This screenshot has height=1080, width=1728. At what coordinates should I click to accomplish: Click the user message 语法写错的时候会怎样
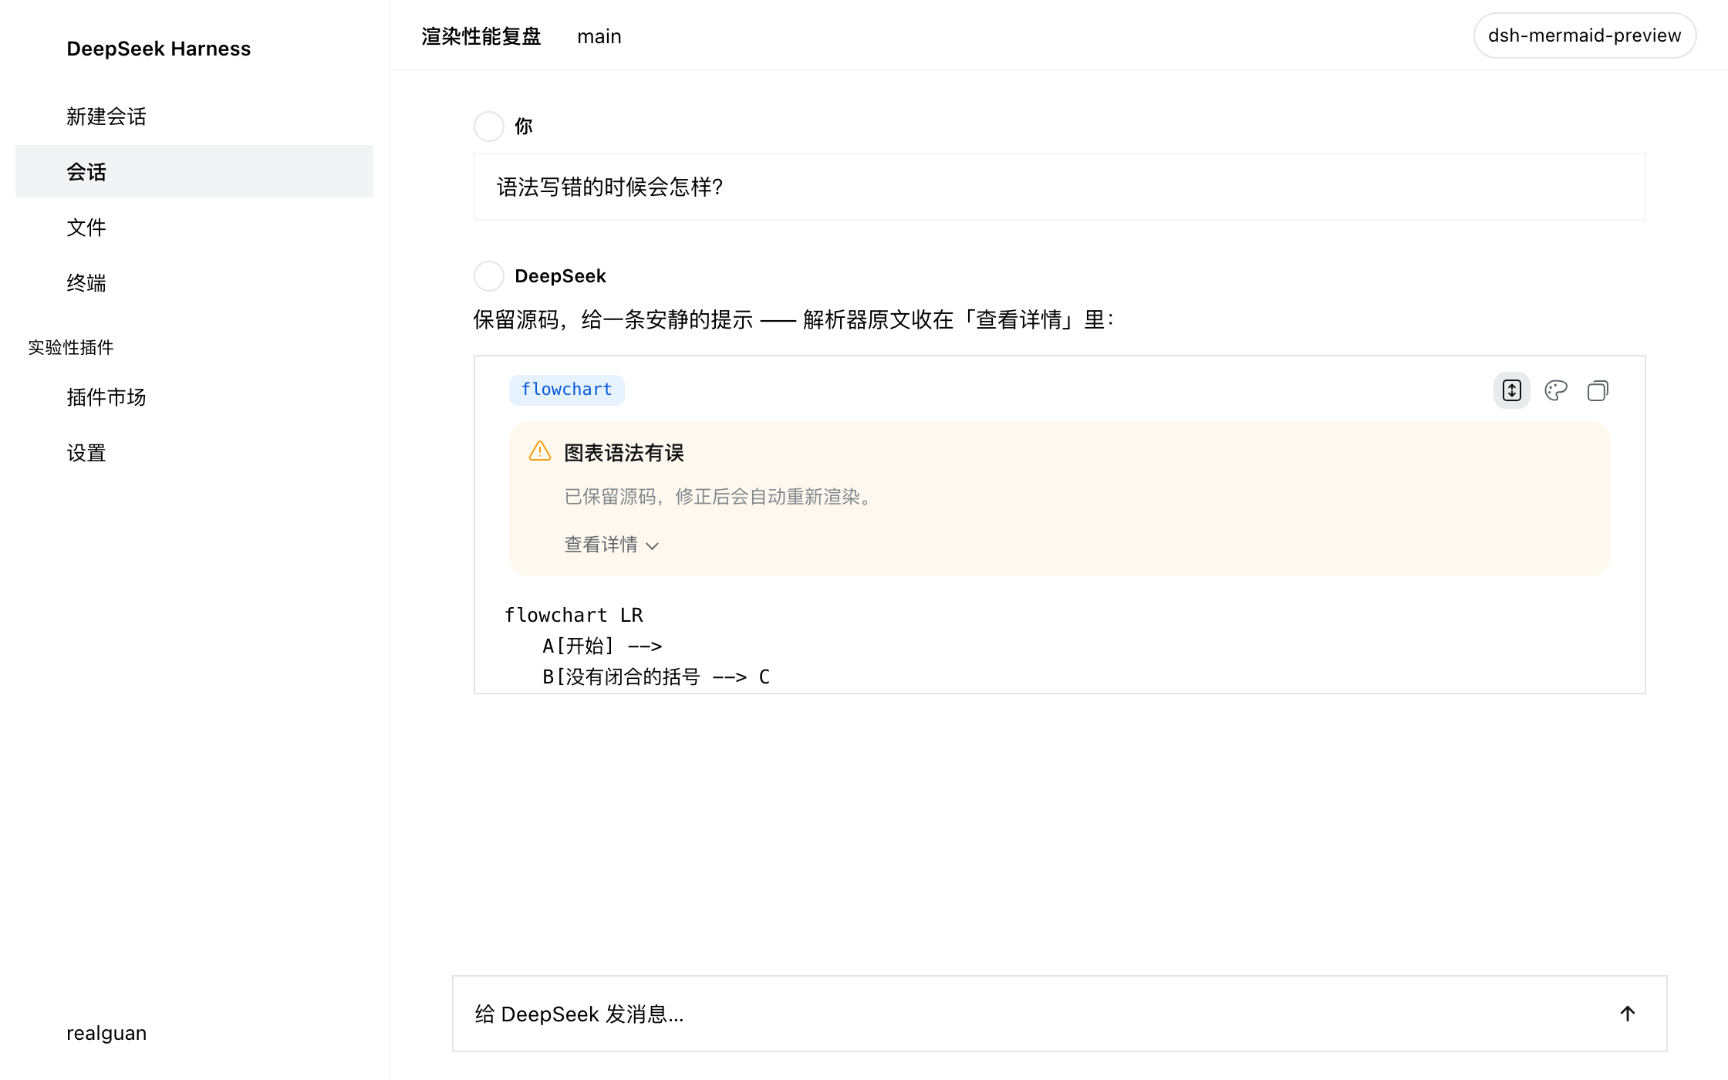tap(1060, 187)
